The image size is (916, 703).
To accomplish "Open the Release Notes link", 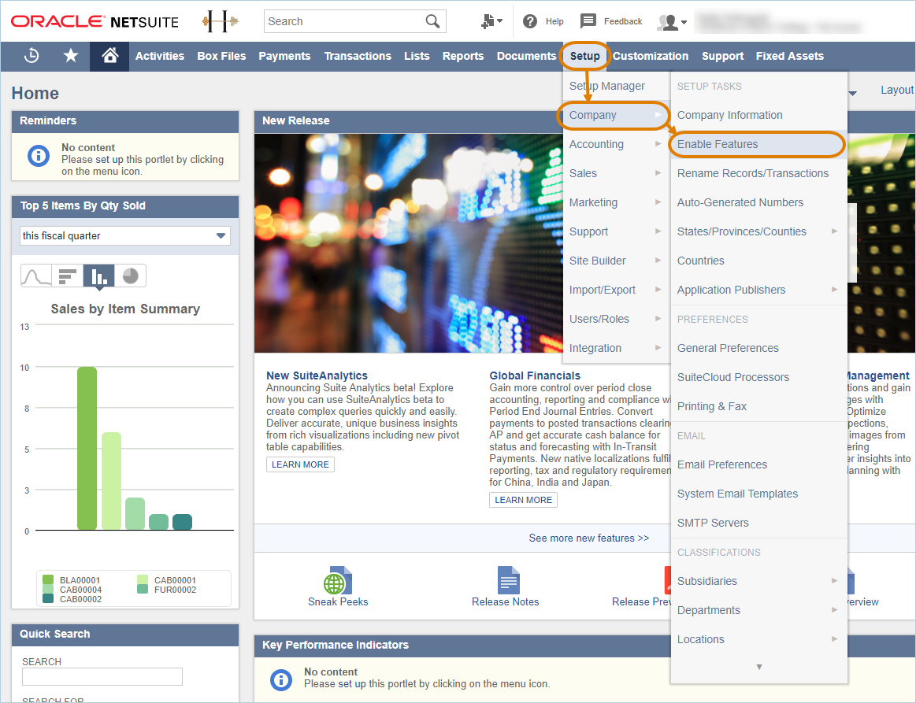I will 506,602.
